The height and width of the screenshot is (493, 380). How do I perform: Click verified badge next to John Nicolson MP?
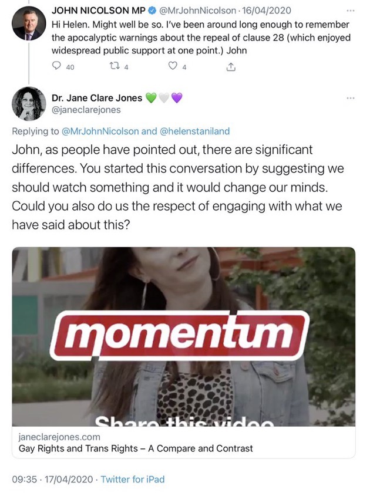(152, 11)
